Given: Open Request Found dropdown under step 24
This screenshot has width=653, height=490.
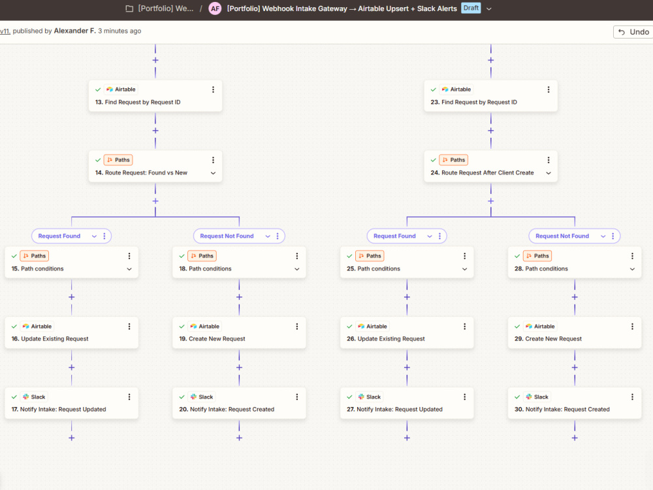Looking at the screenshot, I should tap(430, 237).
